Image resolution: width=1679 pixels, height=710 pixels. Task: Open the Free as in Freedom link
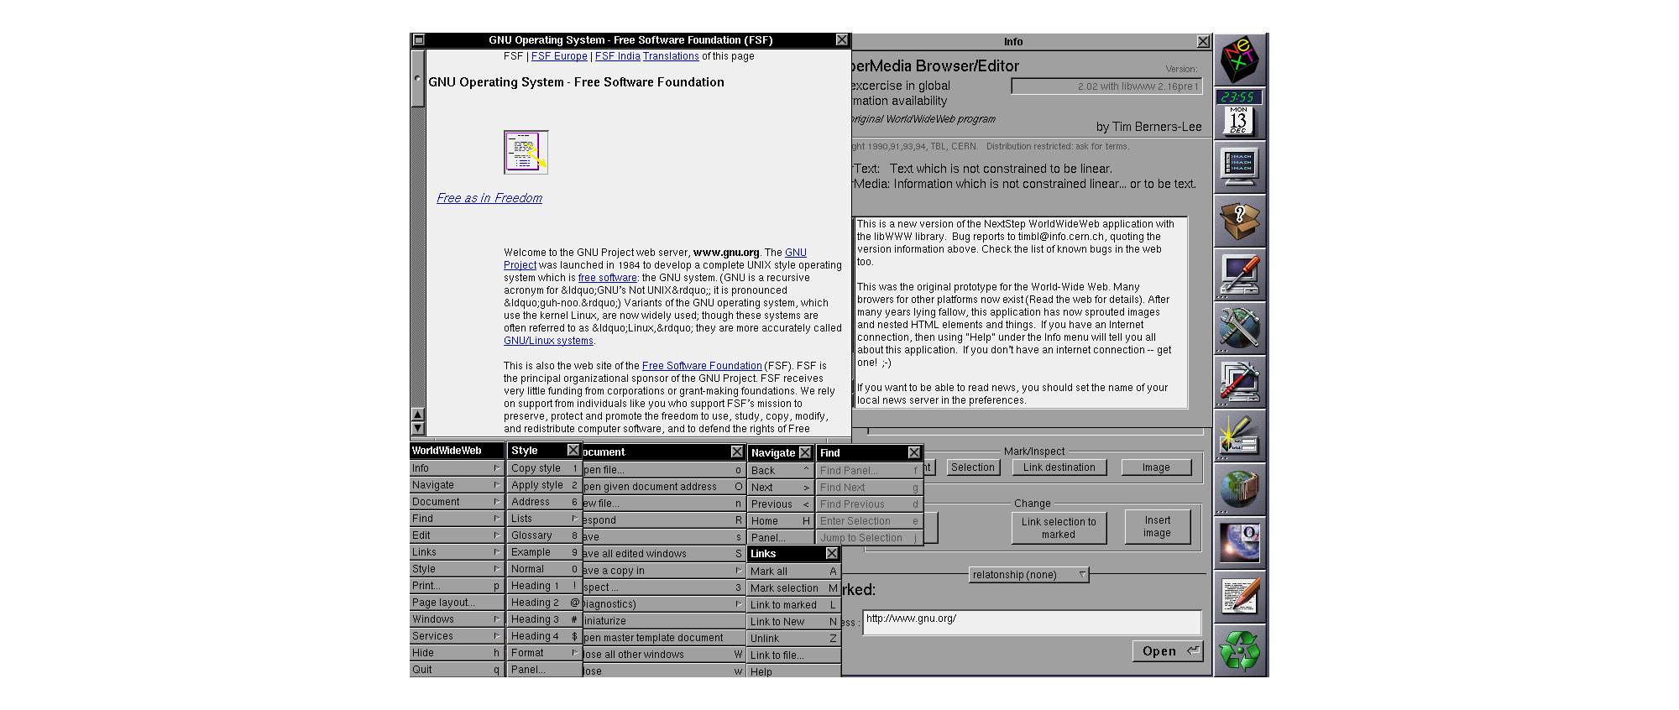[x=489, y=198]
